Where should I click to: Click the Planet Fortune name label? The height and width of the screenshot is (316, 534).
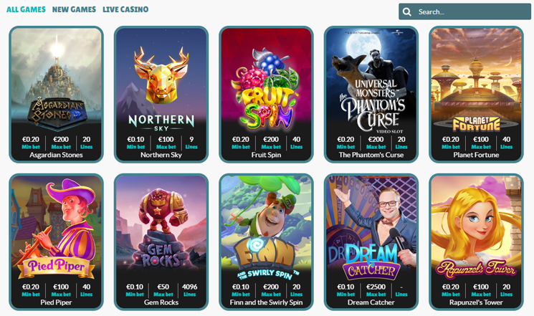coord(476,155)
